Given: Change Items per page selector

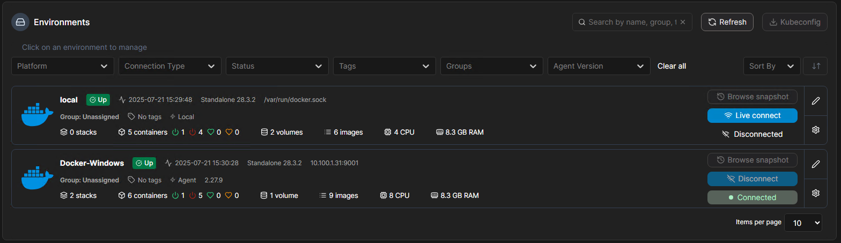Looking at the screenshot, I should 803,223.
